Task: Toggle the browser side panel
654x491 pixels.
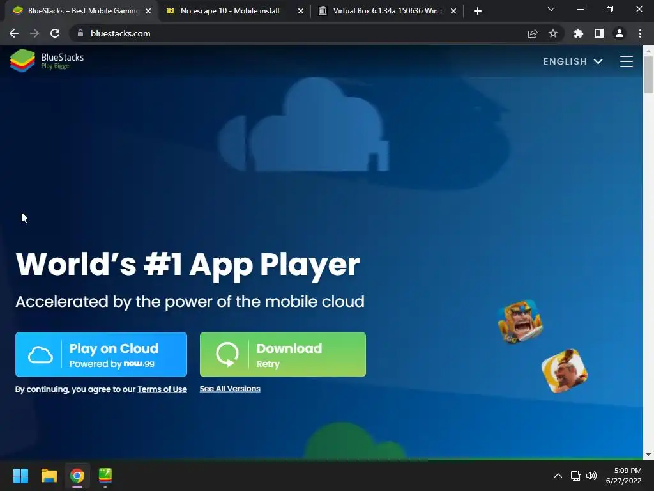Action: point(599,33)
